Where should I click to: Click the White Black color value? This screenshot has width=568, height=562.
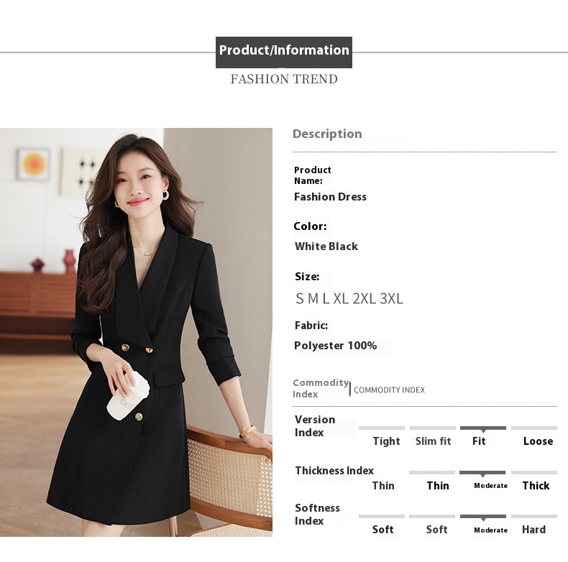(326, 247)
